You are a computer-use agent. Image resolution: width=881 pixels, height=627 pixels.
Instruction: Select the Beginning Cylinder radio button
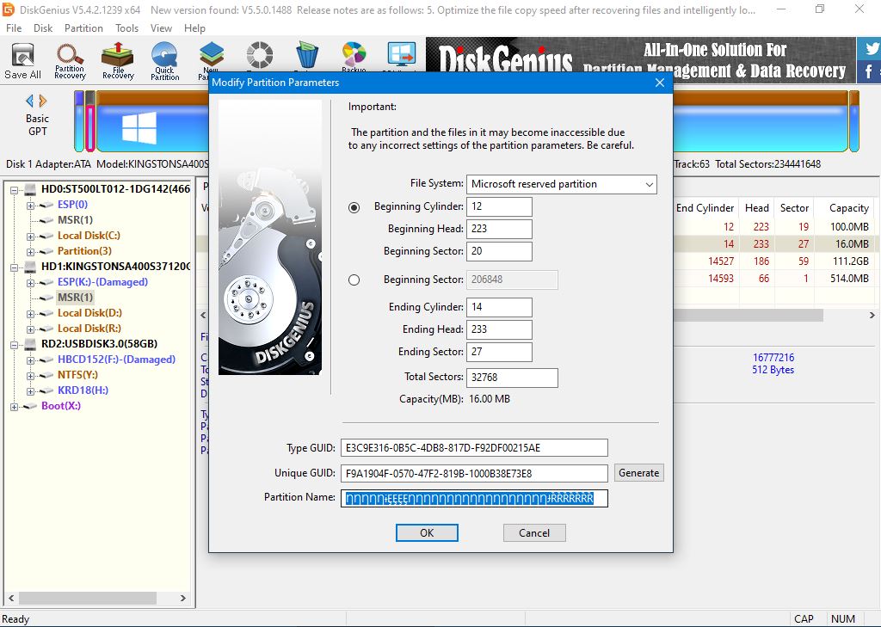pyautogui.click(x=354, y=207)
